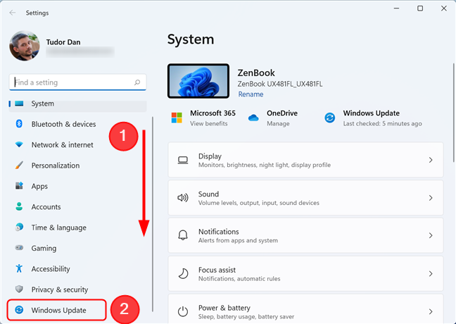Image resolution: width=456 pixels, height=324 pixels.
Task: Click the Time & language globe icon
Action: [x=19, y=227]
